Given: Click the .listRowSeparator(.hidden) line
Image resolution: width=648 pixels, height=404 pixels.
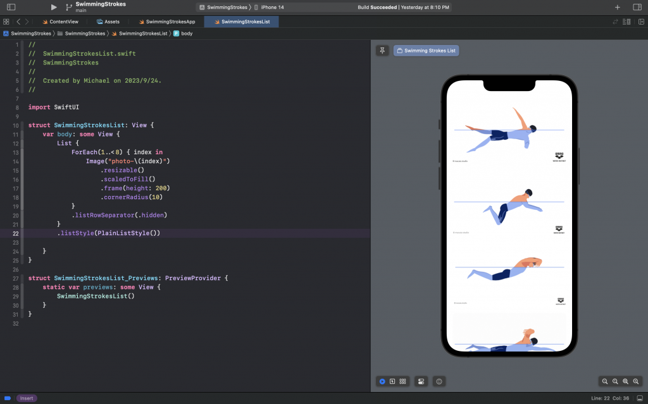Looking at the screenshot, I should click(120, 215).
